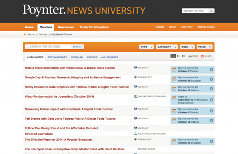Click the Go site search button
The height and width of the screenshot is (154, 238).
coord(211,11)
